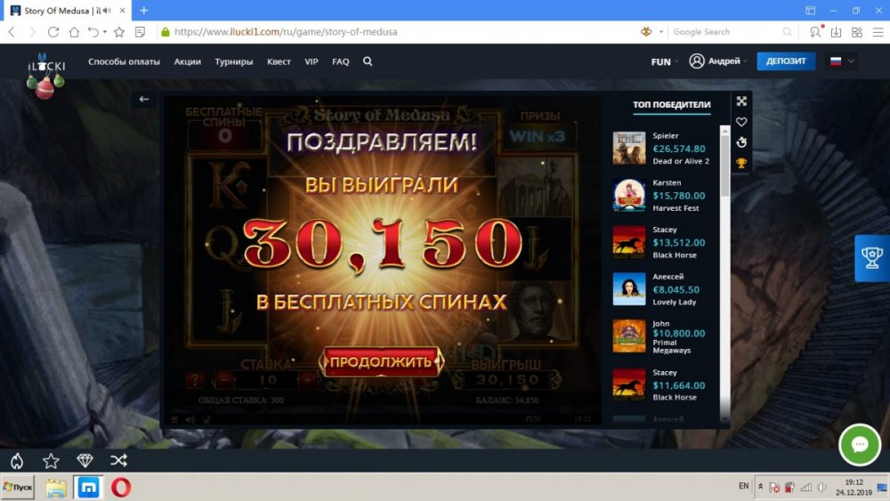Go to browser home page icon
This screenshot has height=501, width=890.
pyautogui.click(x=74, y=32)
